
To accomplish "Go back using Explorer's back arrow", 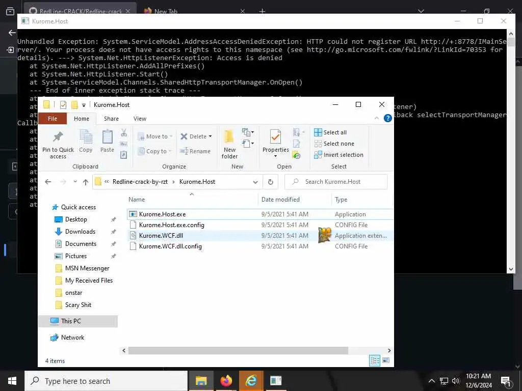I will pos(48,182).
